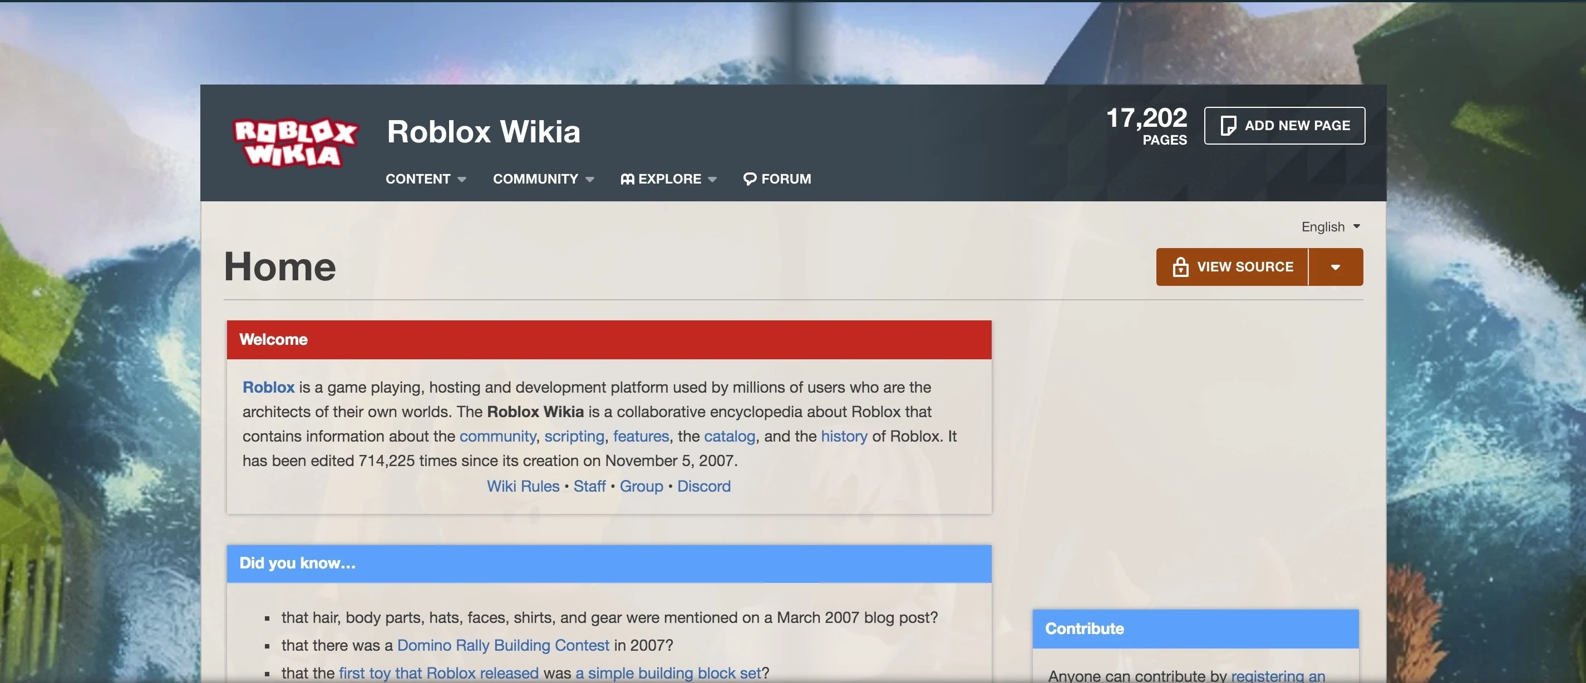Expand the arrow next to View Source
This screenshot has width=1586, height=683.
click(x=1335, y=267)
